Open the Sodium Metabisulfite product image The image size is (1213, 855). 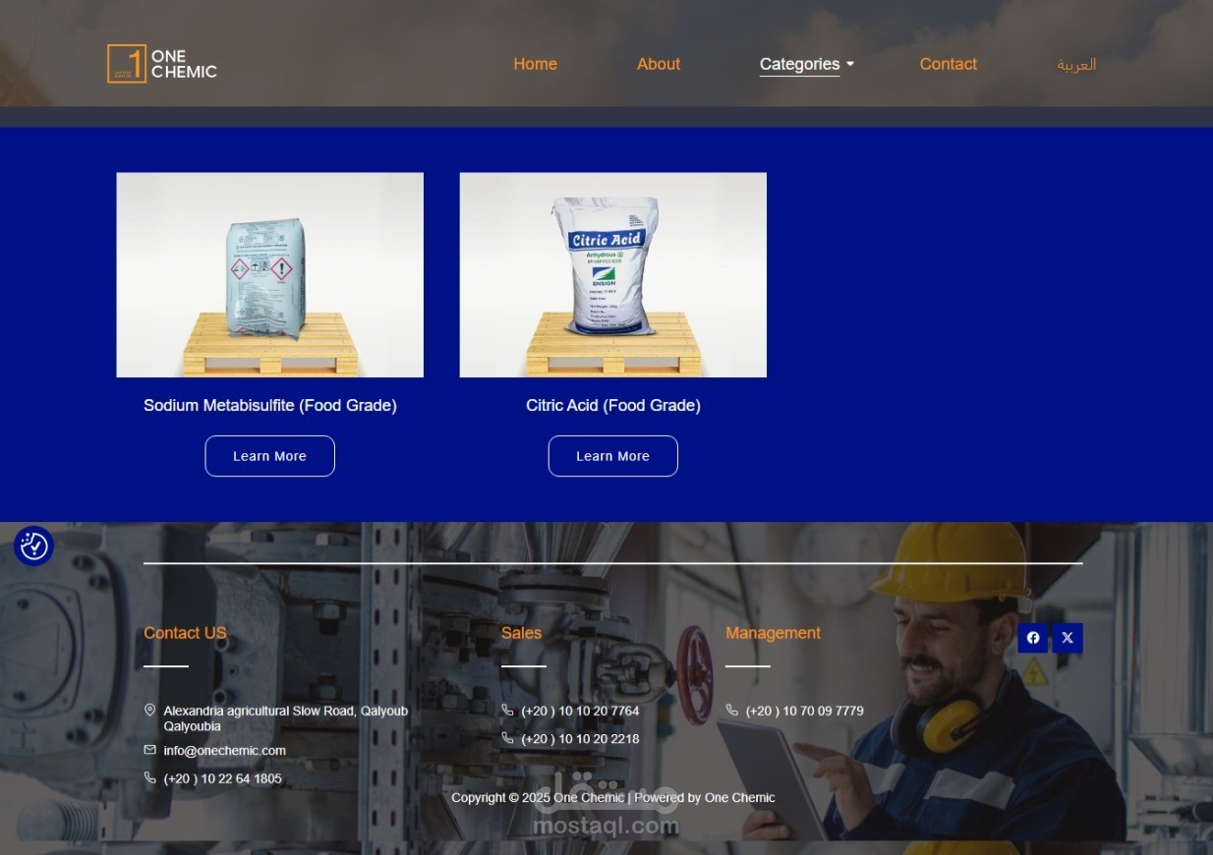pos(269,275)
